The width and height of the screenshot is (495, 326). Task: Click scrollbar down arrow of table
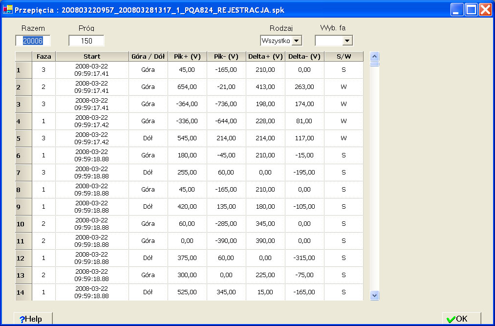pyautogui.click(x=375, y=295)
